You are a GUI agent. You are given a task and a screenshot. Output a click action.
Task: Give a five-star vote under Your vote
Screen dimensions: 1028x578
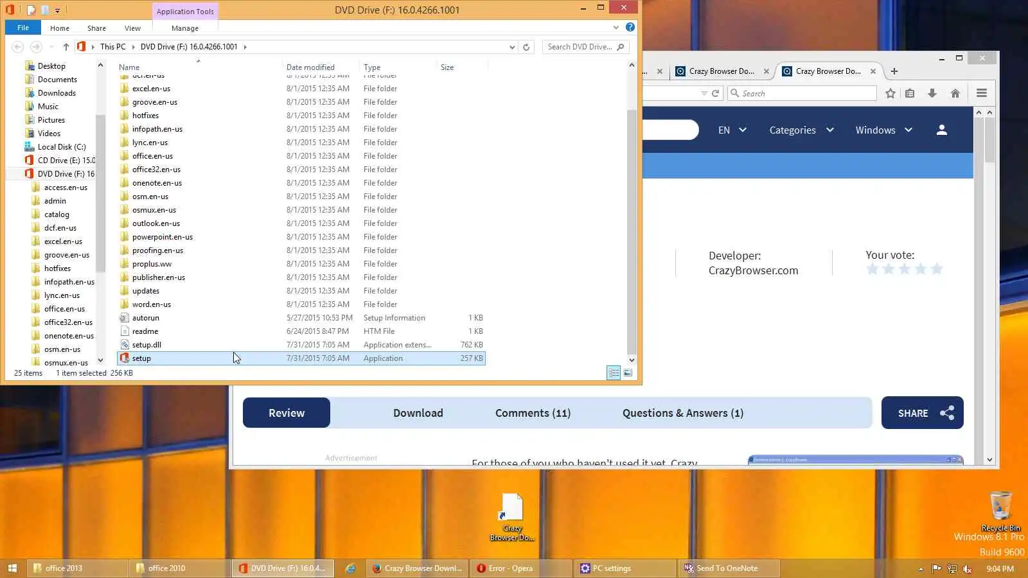(937, 268)
